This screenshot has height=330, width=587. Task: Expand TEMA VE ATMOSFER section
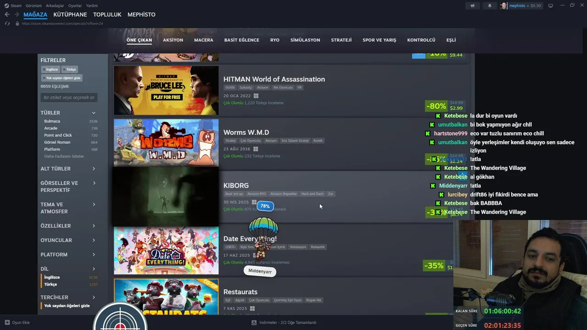[x=68, y=208]
